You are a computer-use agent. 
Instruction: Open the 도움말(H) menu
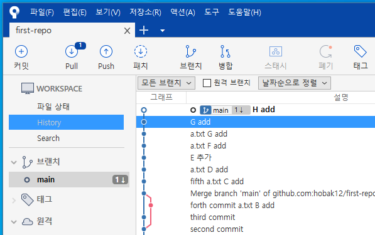click(x=244, y=12)
